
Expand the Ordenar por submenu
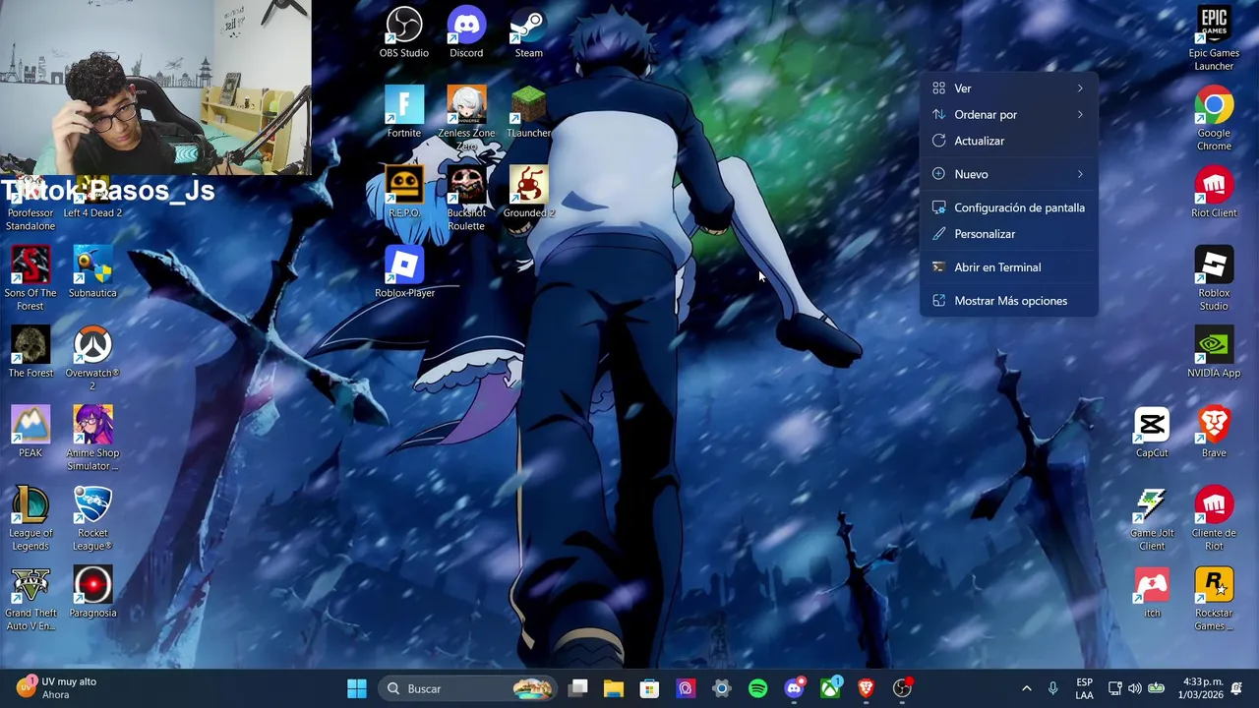pyautogui.click(x=1008, y=115)
